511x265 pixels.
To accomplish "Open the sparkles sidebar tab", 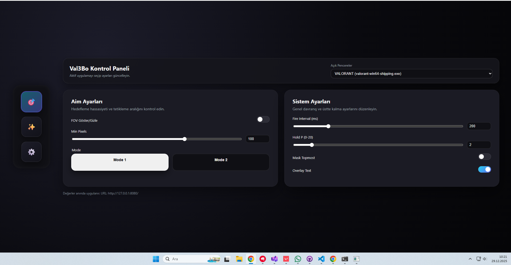I will [x=31, y=127].
